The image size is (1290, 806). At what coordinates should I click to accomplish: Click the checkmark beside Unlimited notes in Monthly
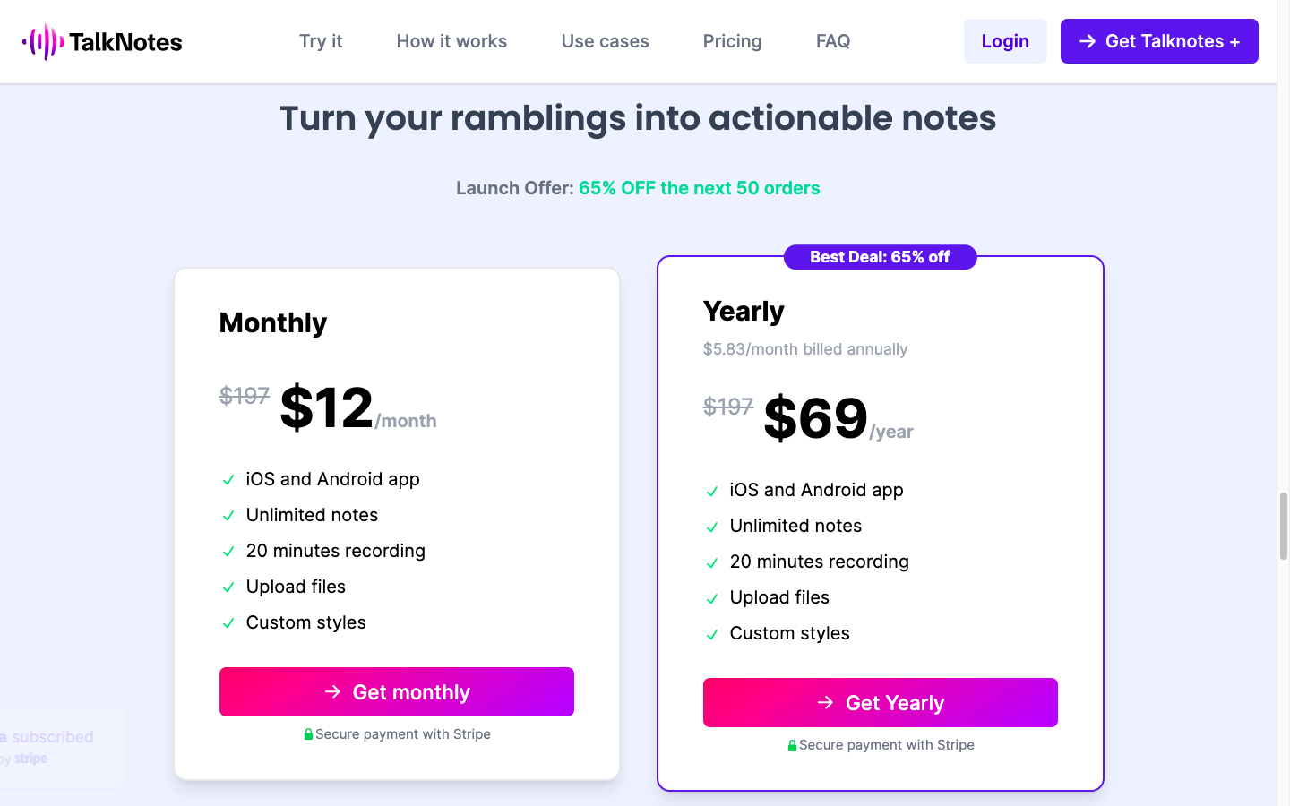pyautogui.click(x=228, y=515)
